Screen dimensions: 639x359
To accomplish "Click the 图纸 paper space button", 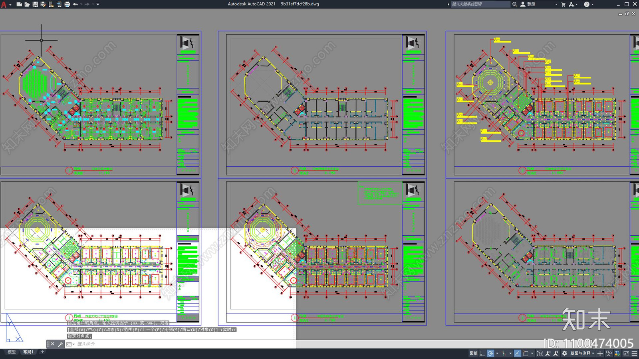I will click(473, 353).
